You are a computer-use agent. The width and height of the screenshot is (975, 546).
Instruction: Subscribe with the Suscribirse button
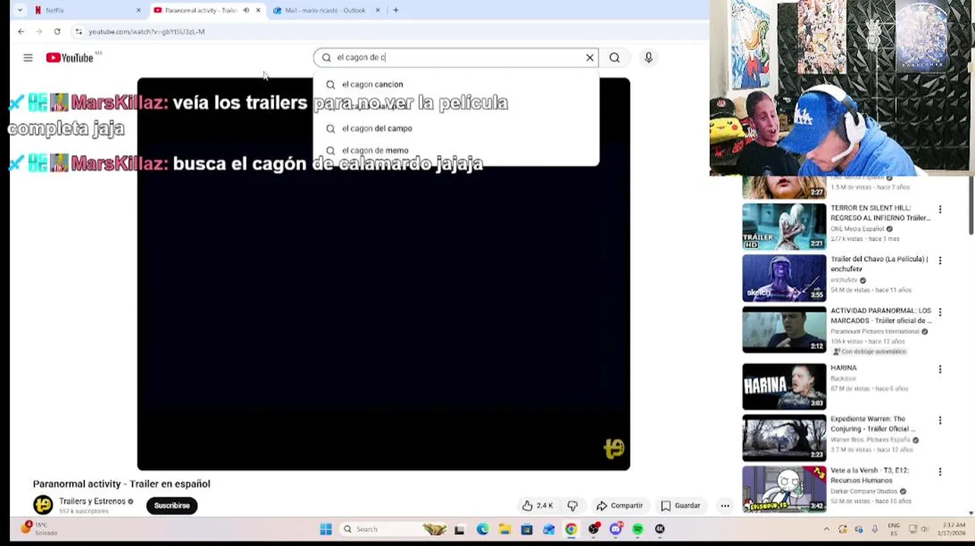(x=172, y=506)
